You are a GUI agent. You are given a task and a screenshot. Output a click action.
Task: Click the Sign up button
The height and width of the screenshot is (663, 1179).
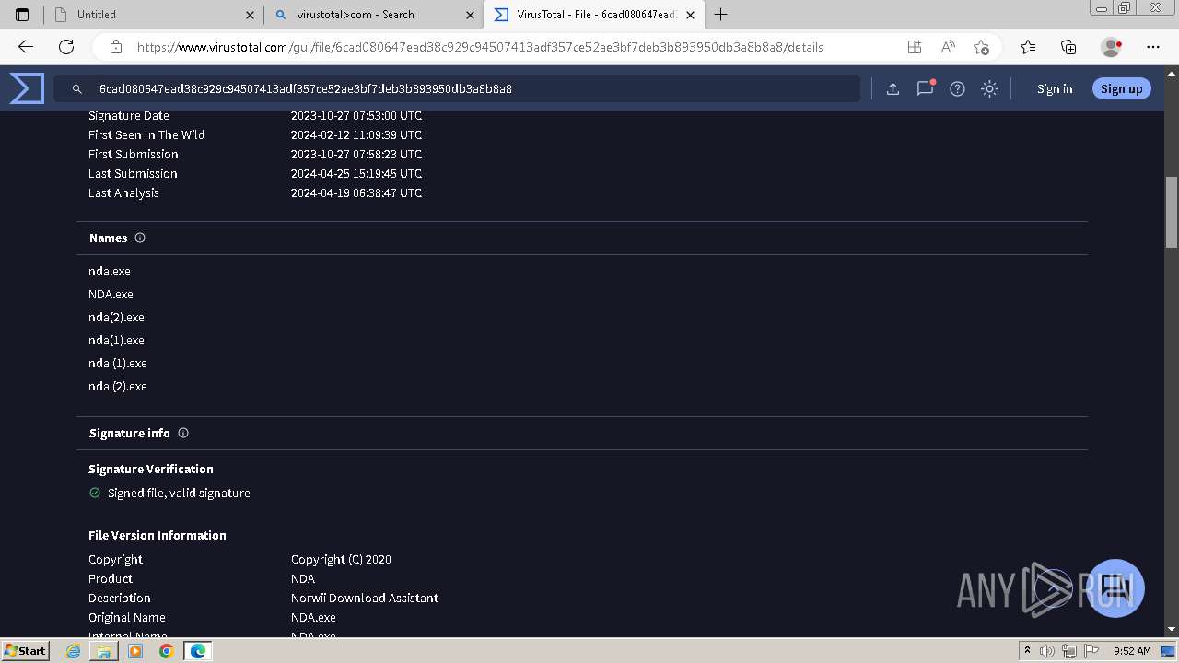pos(1121,88)
